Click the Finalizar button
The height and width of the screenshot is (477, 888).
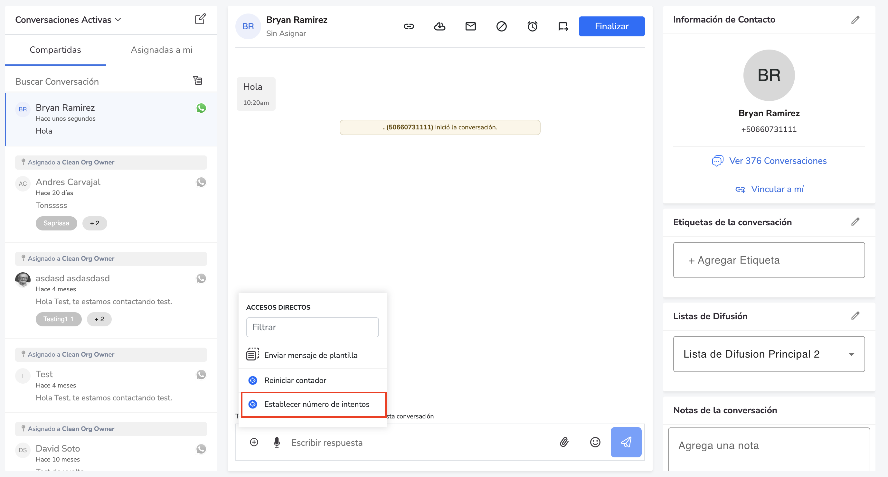611,26
